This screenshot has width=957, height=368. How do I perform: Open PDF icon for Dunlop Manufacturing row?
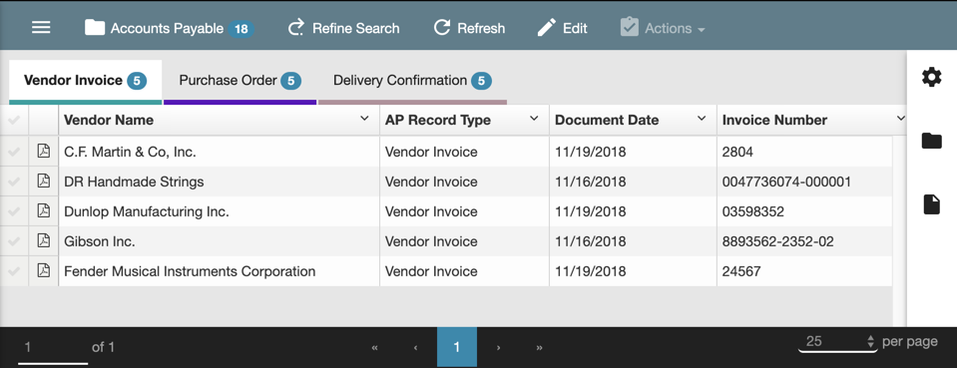(43, 211)
